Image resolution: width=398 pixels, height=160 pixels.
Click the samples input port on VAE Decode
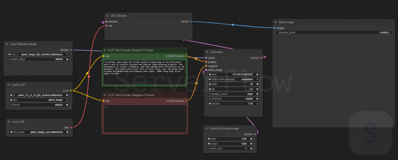coord(106,22)
